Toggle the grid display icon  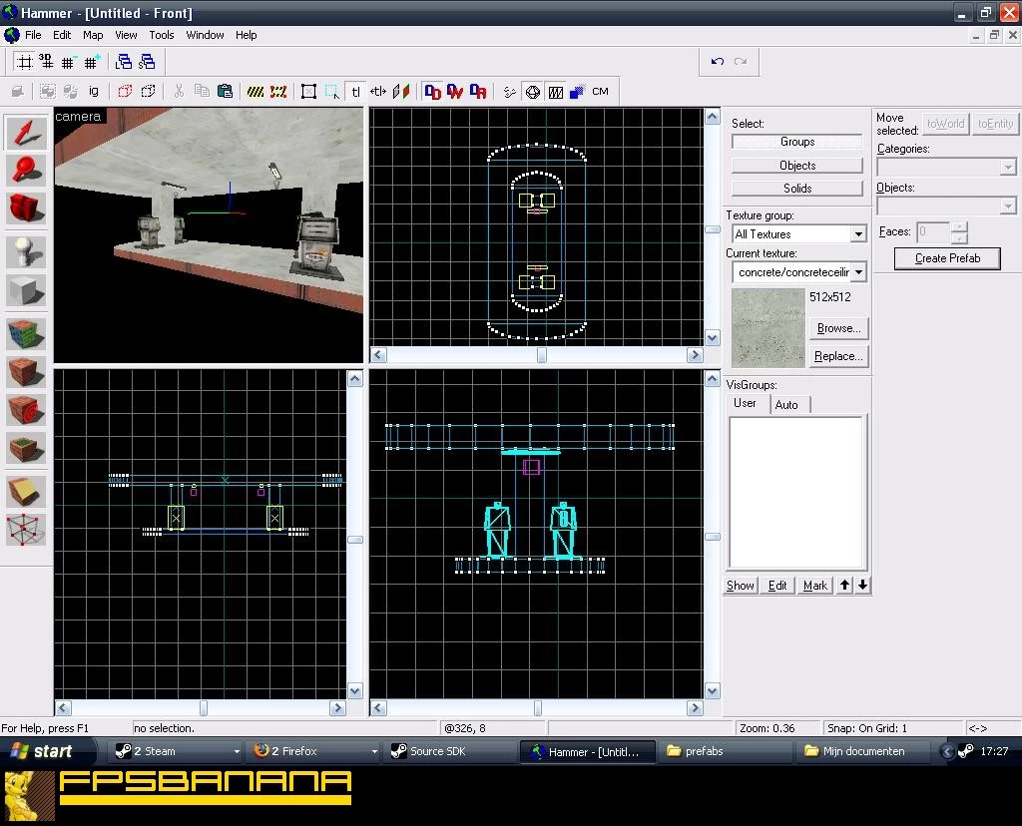point(25,62)
